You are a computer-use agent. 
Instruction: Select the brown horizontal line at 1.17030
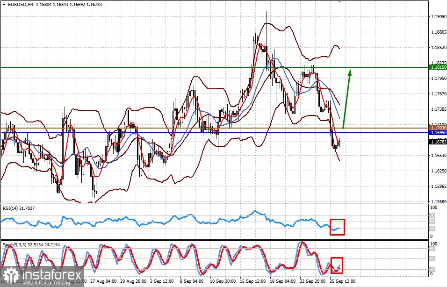click(x=214, y=128)
